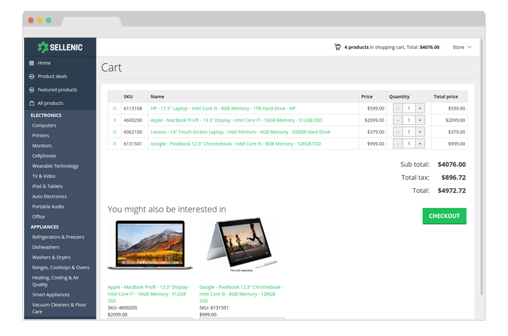Open Refrigerators & Freezers category

(58, 237)
